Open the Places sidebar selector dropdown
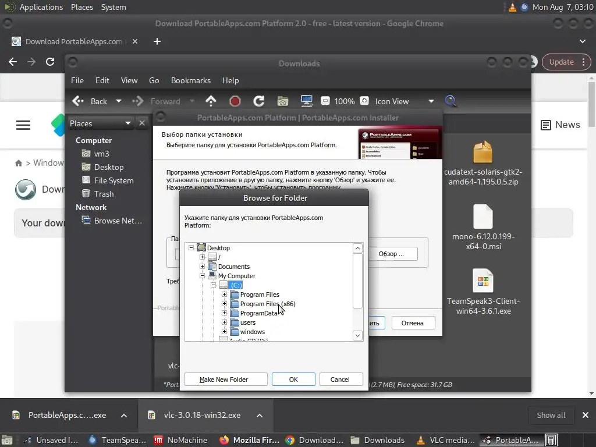 [101, 123]
